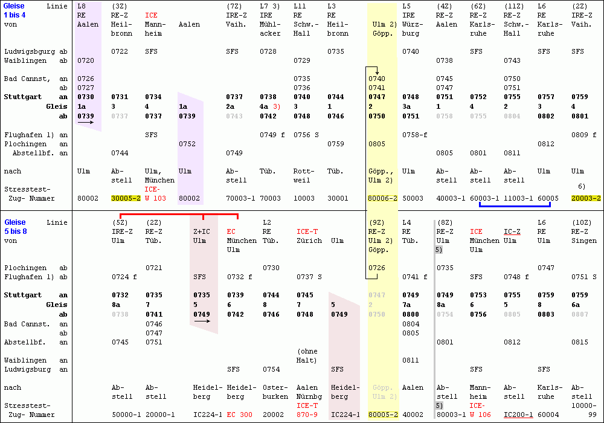Select the red train number 'W 103'
This screenshot has height=423, width=604.
click(155, 198)
